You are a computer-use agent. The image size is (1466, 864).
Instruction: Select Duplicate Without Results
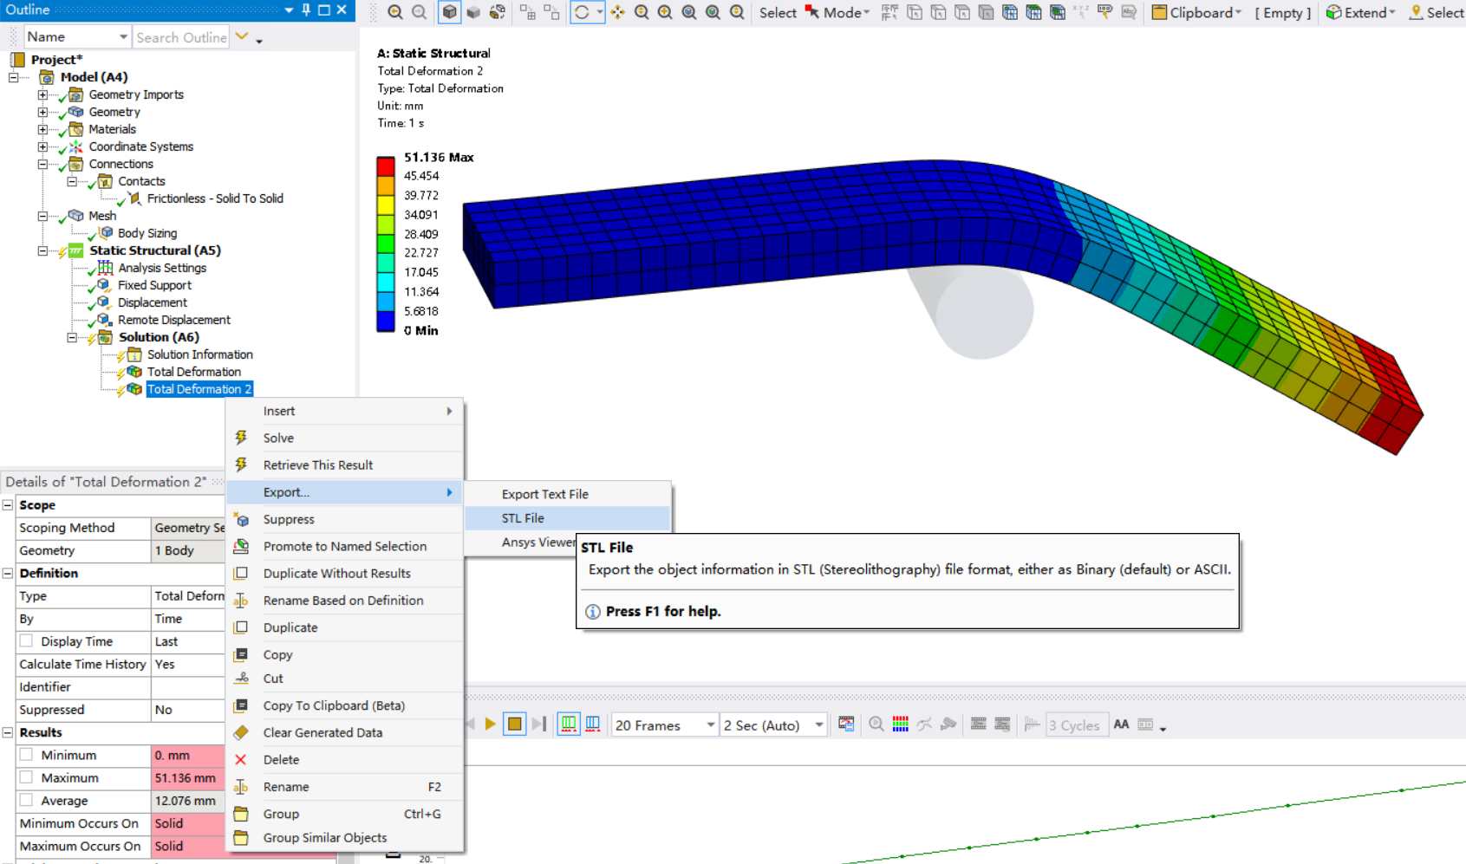[345, 573]
